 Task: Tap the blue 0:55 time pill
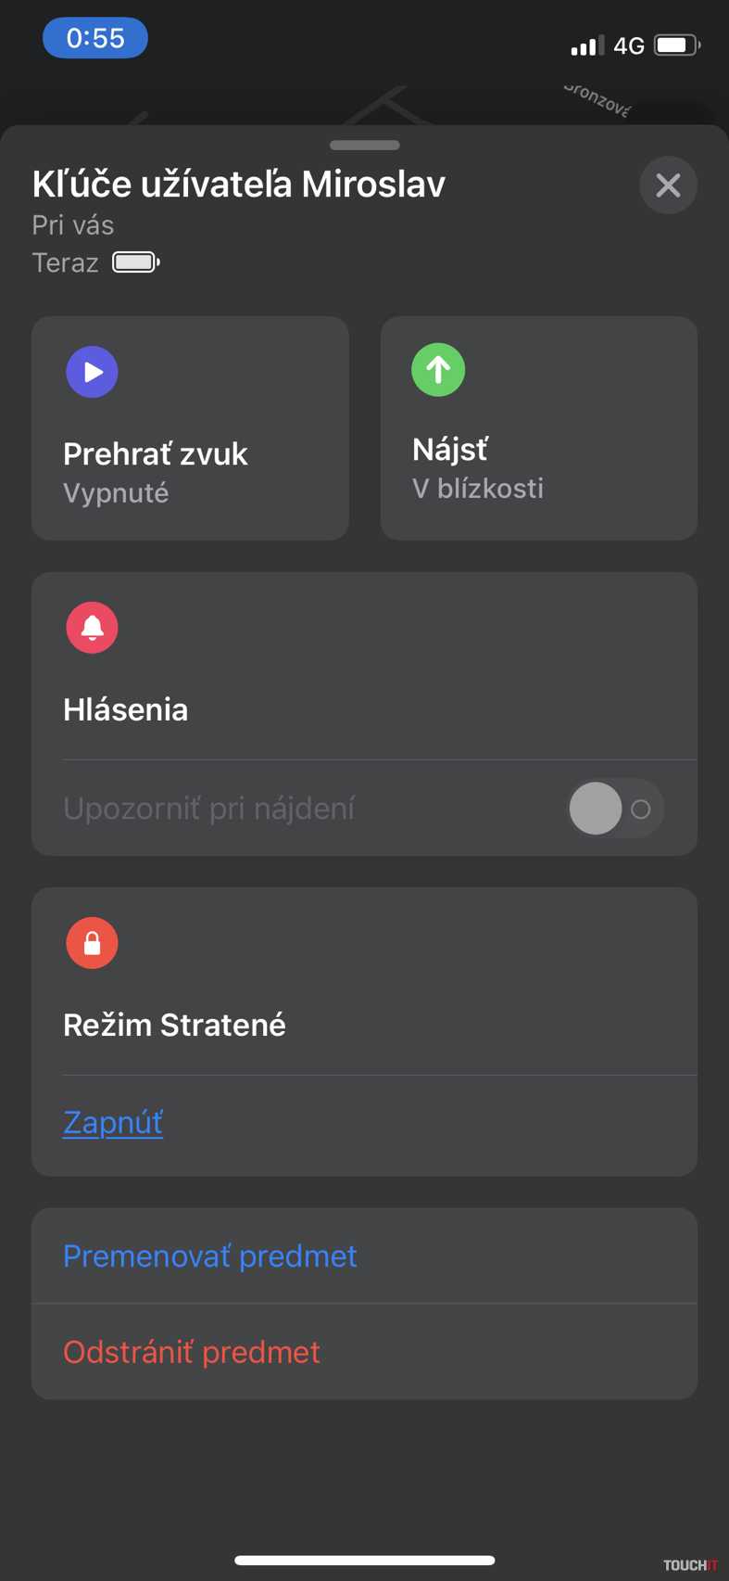(x=95, y=38)
